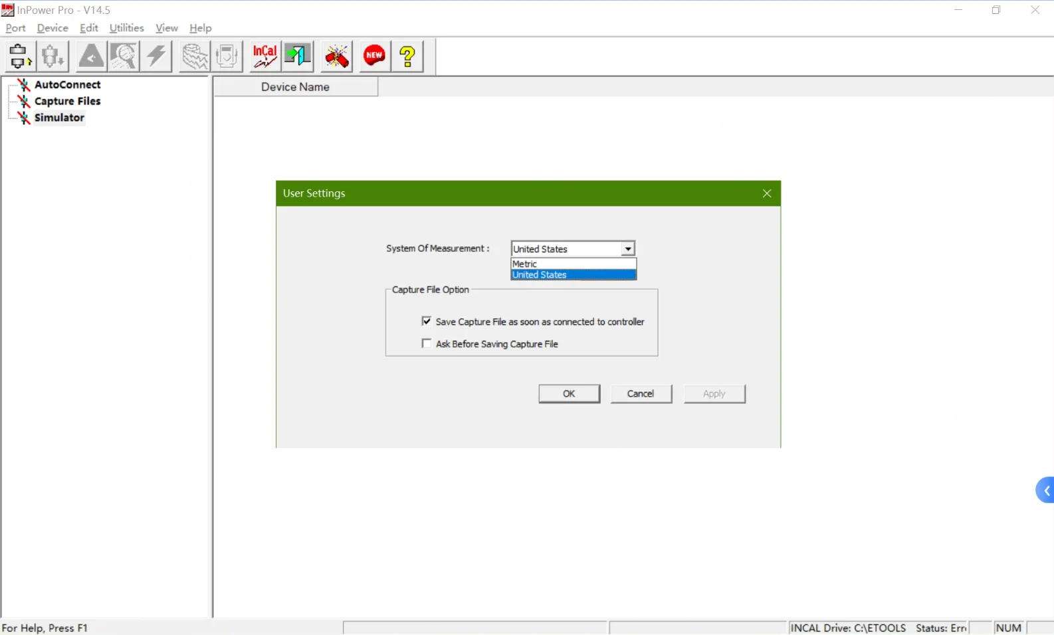1054x635 pixels.
Task: Click the disconnected icon beside Simulator
Action: [x=24, y=118]
